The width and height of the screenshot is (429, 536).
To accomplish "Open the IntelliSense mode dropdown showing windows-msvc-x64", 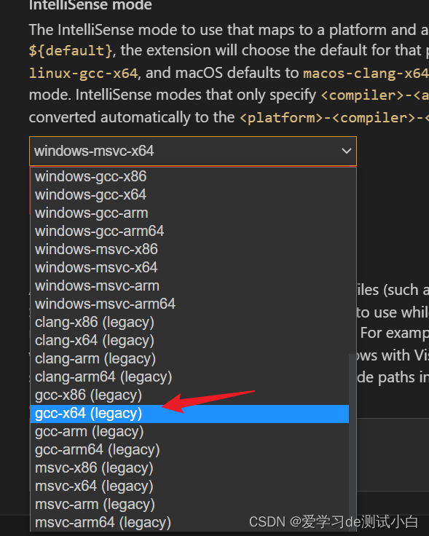I will coord(193,151).
